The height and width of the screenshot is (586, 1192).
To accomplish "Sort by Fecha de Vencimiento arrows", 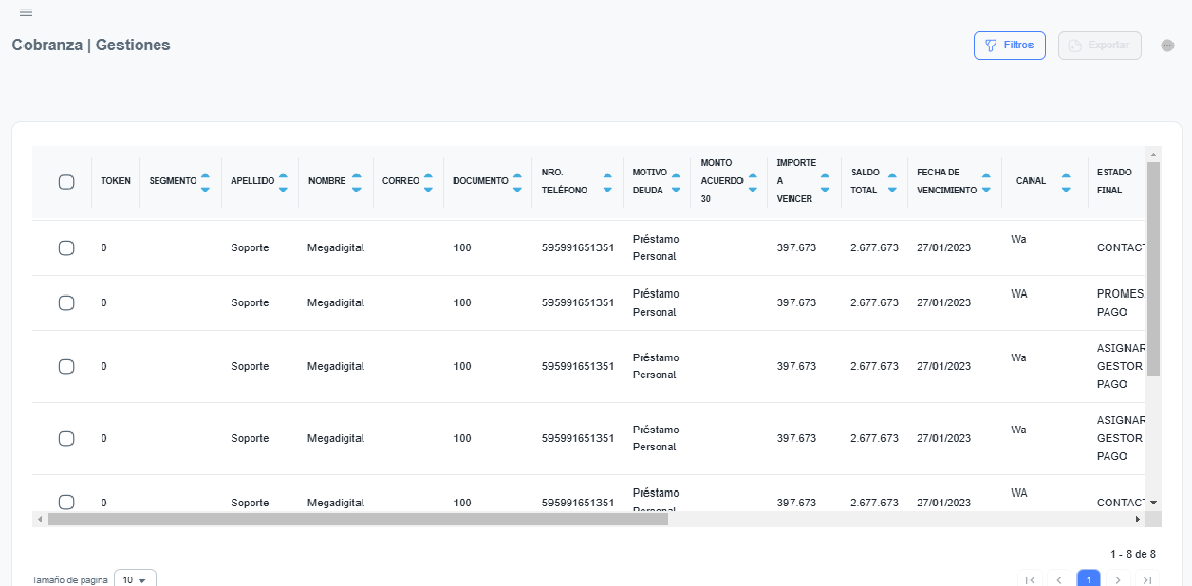I will coord(986,181).
